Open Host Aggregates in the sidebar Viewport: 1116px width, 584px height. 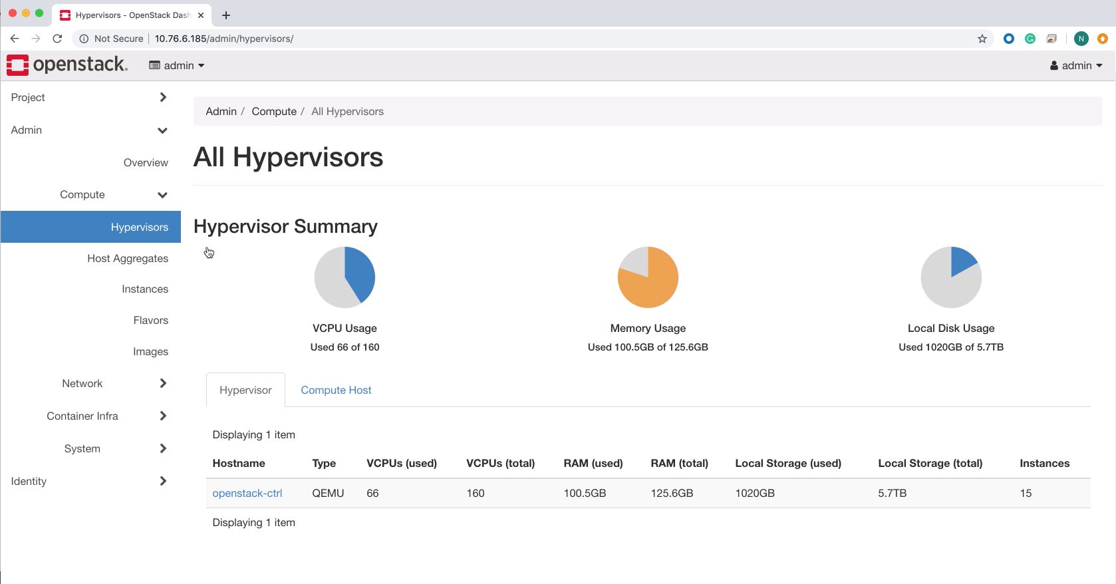tap(128, 258)
